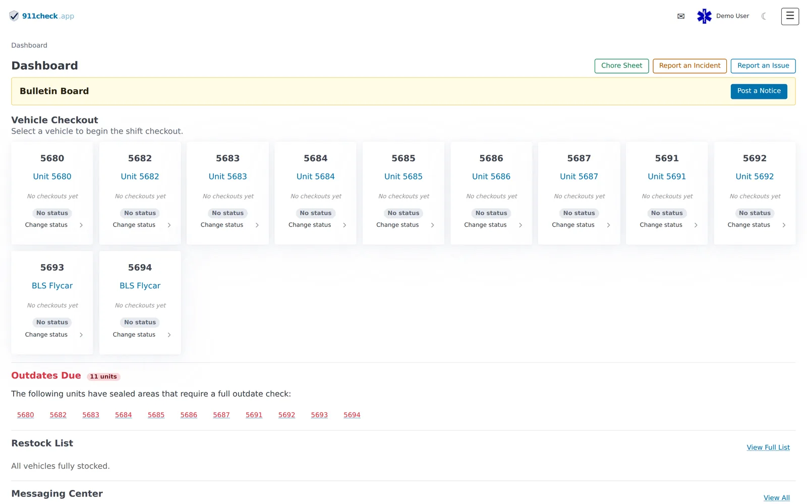Select Unit 5687 vehicle link
The width and height of the screenshot is (807, 504).
point(579,176)
